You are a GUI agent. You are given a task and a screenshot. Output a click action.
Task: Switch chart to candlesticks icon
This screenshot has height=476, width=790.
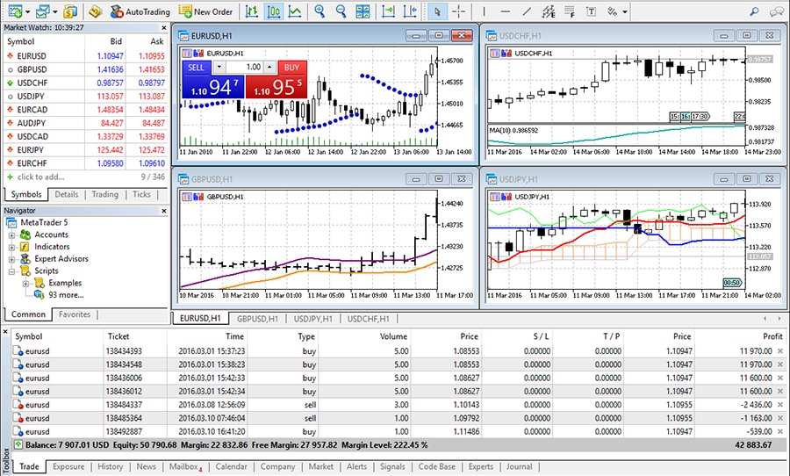click(x=273, y=11)
